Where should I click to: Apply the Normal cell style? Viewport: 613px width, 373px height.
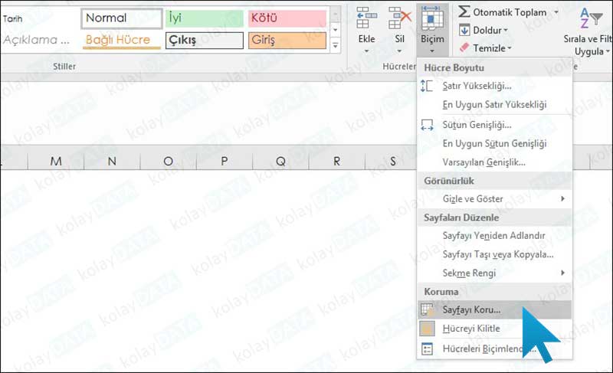pos(122,18)
